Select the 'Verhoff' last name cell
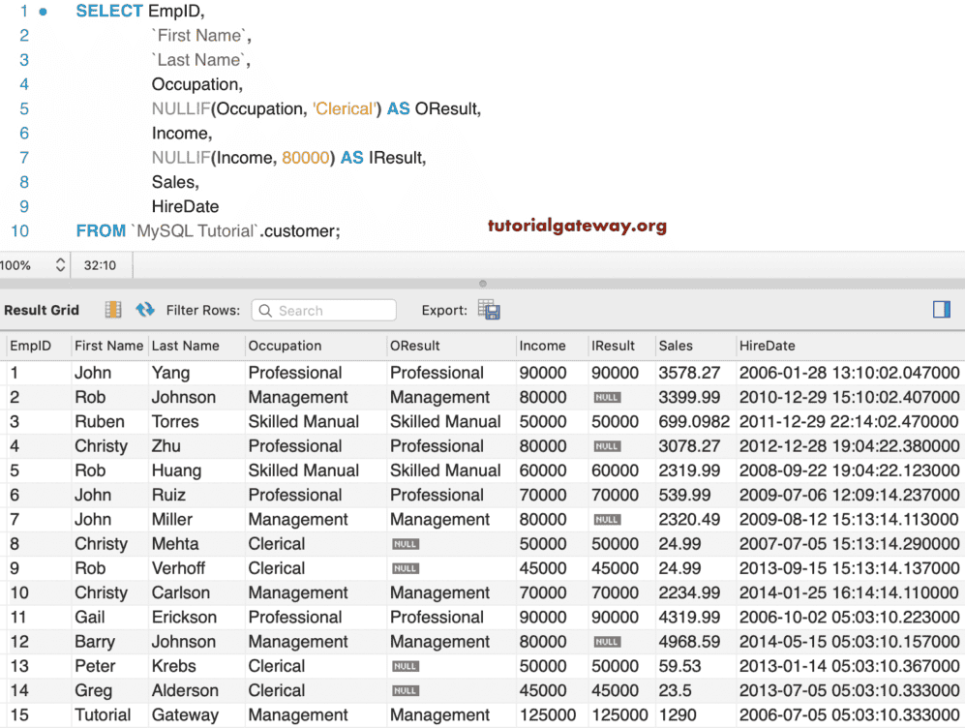Image resolution: width=965 pixels, height=728 pixels. click(x=178, y=568)
